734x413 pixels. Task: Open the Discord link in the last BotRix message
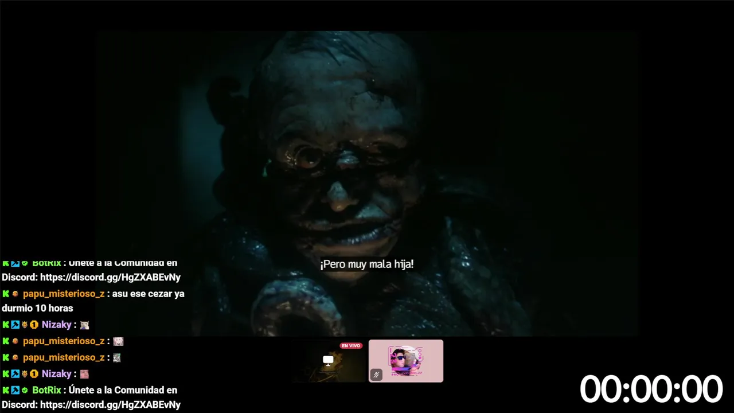click(x=110, y=405)
